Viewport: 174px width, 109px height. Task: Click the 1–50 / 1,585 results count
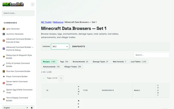click(46, 72)
